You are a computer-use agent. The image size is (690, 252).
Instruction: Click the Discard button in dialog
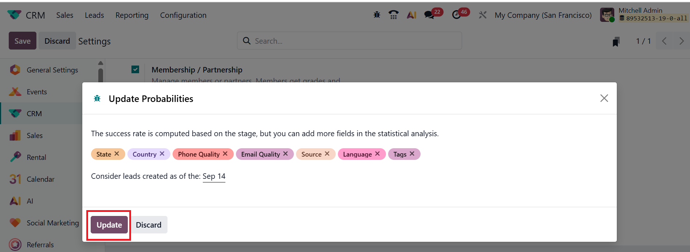point(149,225)
